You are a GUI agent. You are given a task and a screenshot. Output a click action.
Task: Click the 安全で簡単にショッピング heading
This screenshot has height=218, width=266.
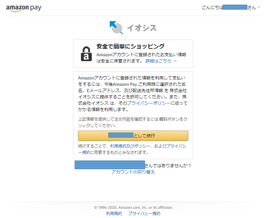coord(130,46)
